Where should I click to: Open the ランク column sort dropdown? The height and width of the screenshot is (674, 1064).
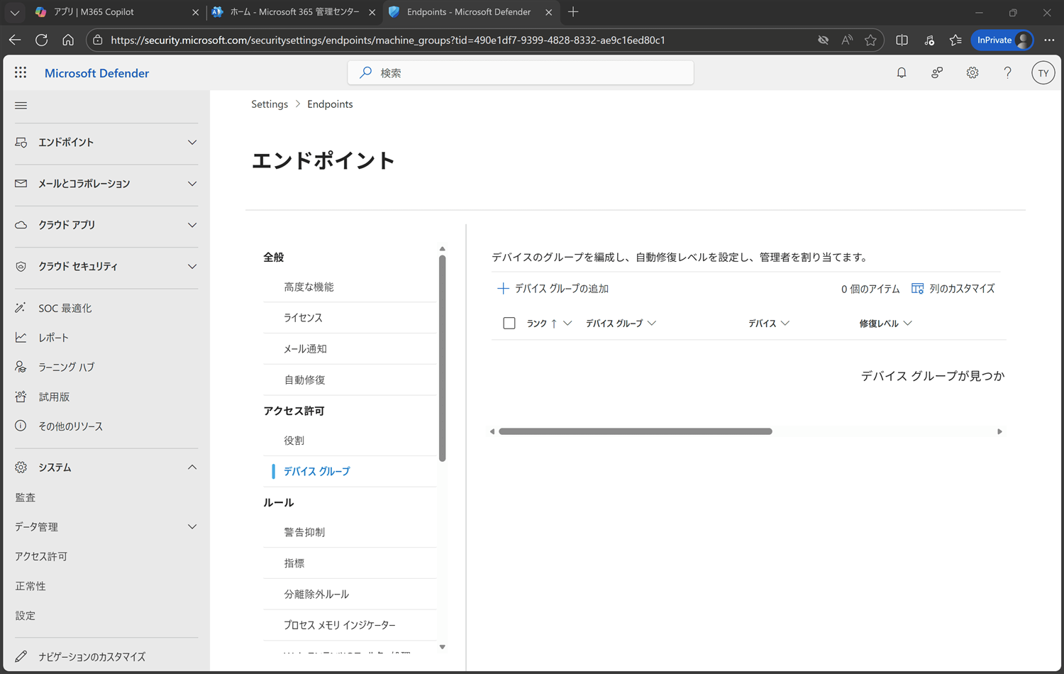(567, 324)
